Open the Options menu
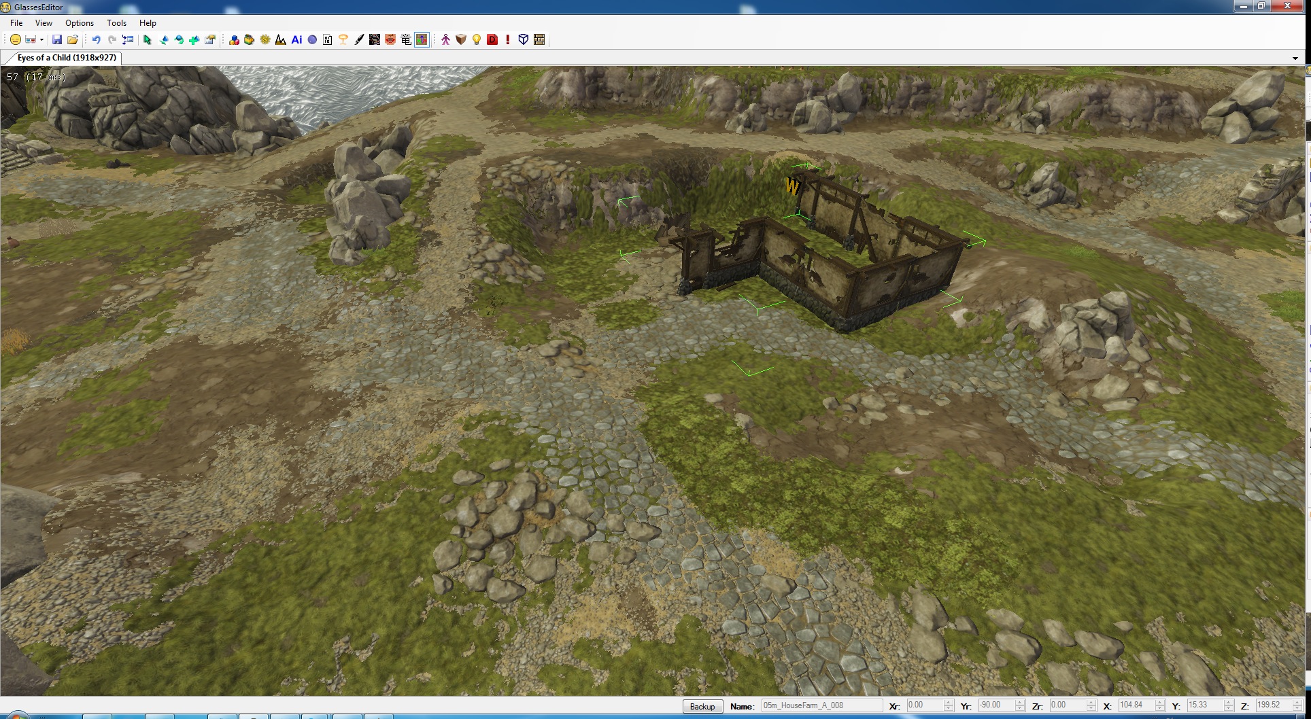The image size is (1311, 719). [80, 23]
